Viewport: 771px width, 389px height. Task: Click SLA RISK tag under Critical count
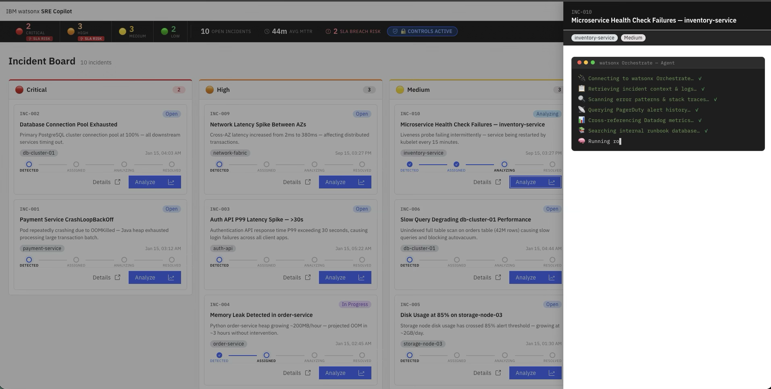40,39
